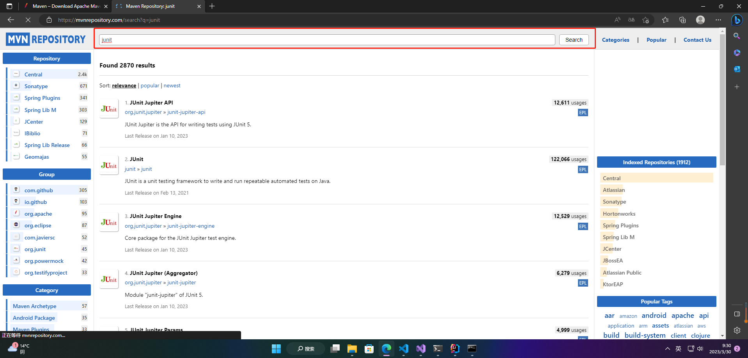Click the build-system popular tag
This screenshot has width=748, height=358.
coord(645,335)
